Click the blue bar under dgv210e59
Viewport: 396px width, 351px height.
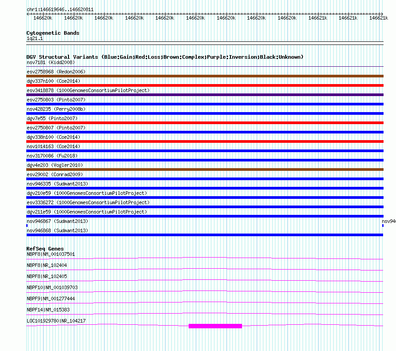click(x=205, y=198)
